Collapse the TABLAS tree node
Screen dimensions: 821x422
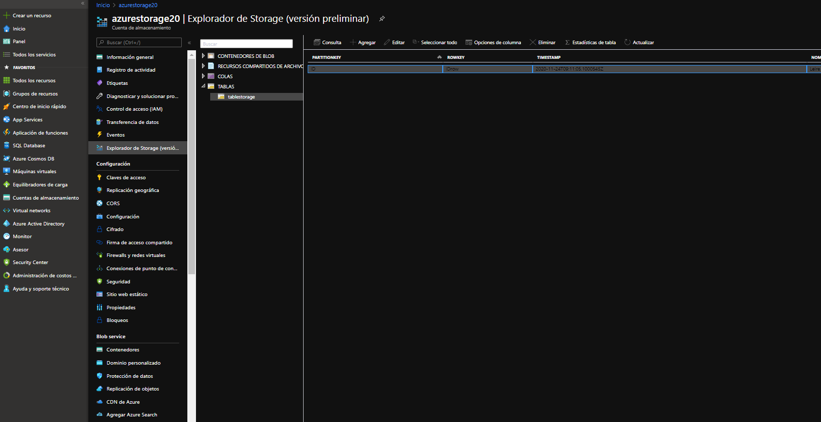203,86
